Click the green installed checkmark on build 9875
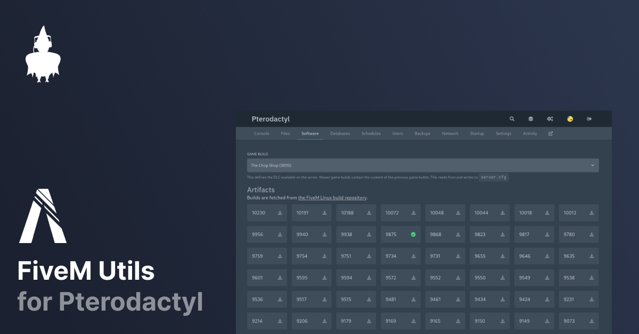This screenshot has width=639, height=334. pyautogui.click(x=414, y=235)
